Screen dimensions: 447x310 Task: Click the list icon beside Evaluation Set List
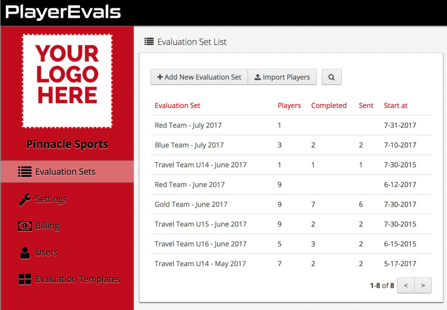(x=148, y=41)
